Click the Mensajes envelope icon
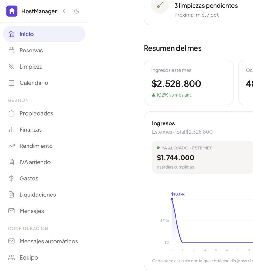253x270 pixels. 11,211
